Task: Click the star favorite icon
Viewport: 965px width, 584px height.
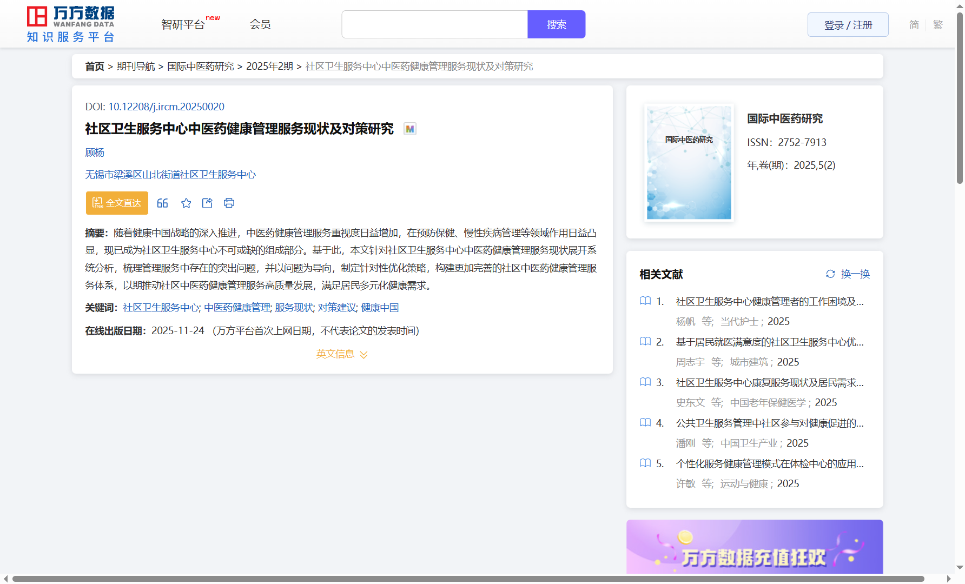Action: [x=186, y=203]
